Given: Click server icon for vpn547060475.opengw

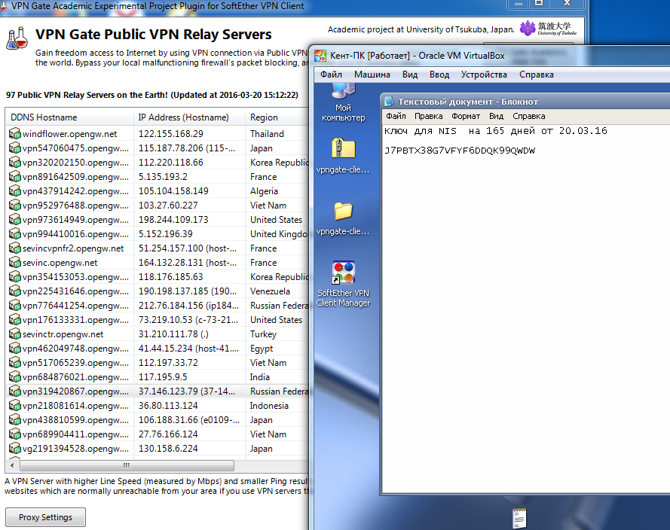Looking at the screenshot, I should (x=15, y=148).
